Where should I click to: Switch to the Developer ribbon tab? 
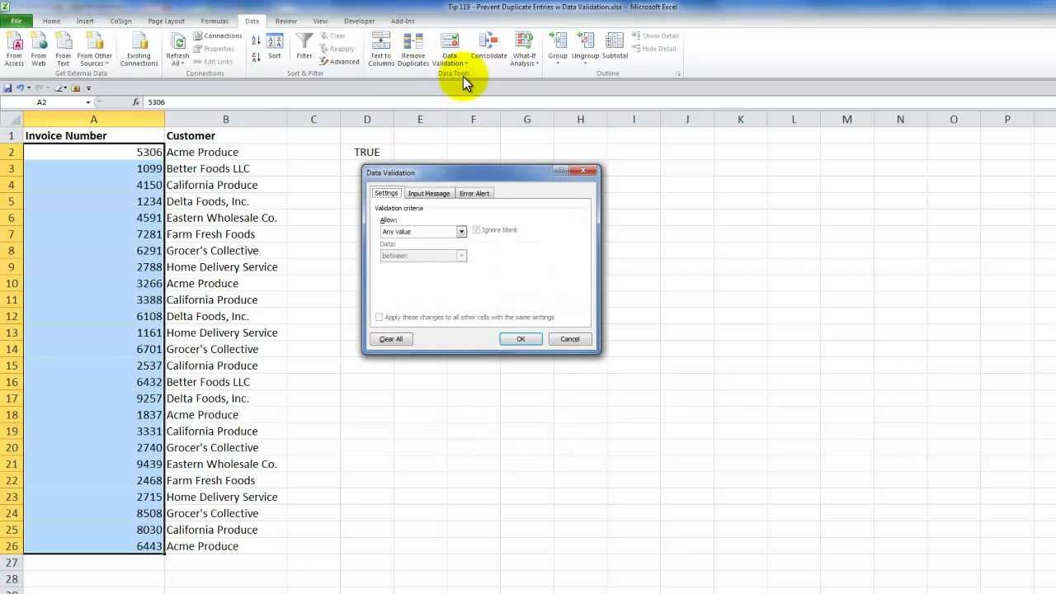click(x=359, y=21)
